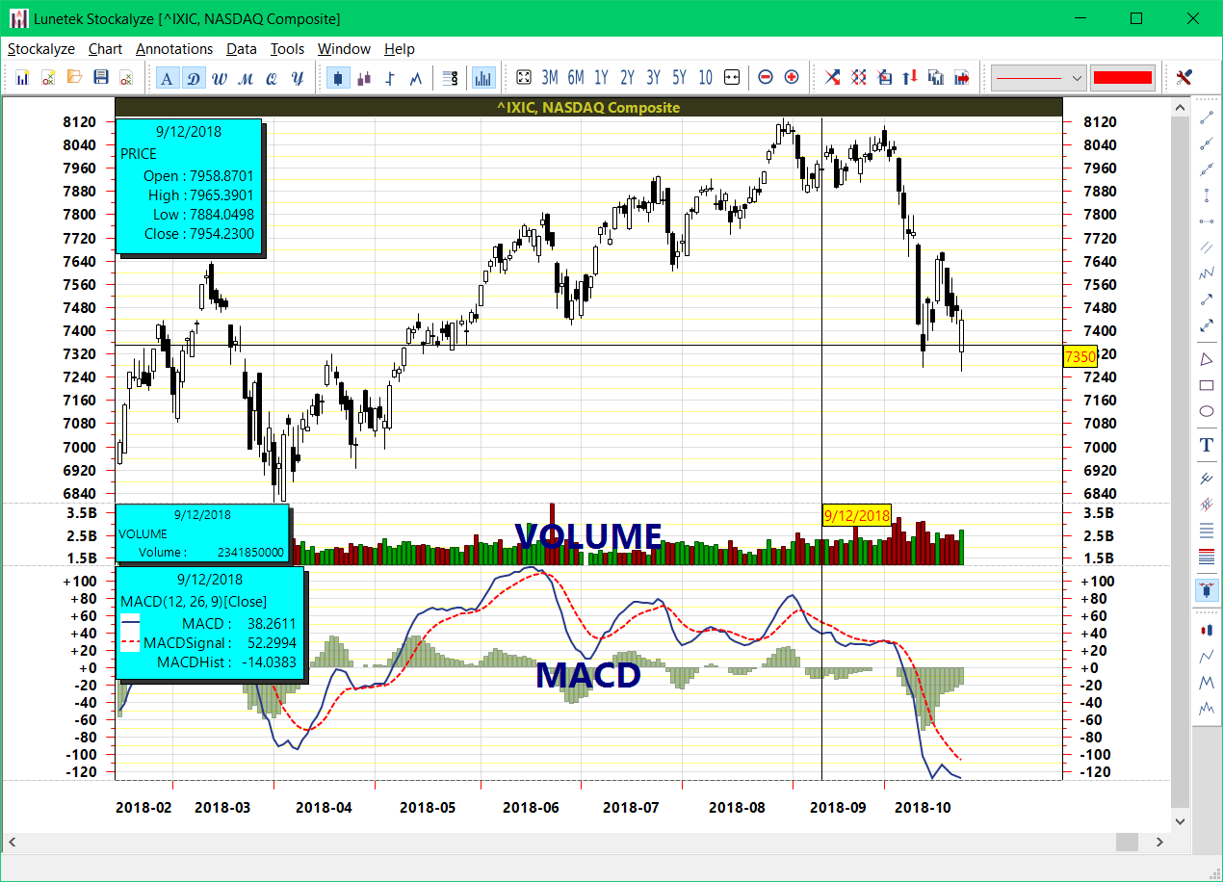This screenshot has height=882, width=1223.
Task: Open the Annotations menu
Action: [x=174, y=49]
